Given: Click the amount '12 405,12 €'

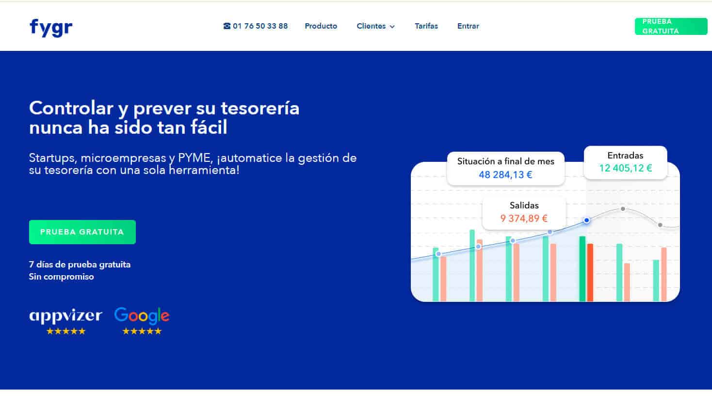Looking at the screenshot, I should [626, 168].
